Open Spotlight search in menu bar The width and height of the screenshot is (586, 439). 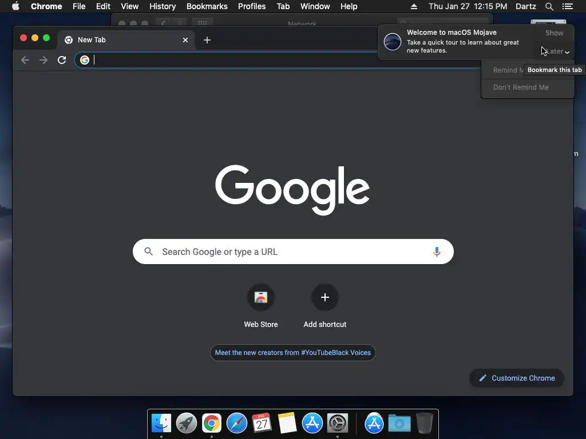pyautogui.click(x=549, y=6)
